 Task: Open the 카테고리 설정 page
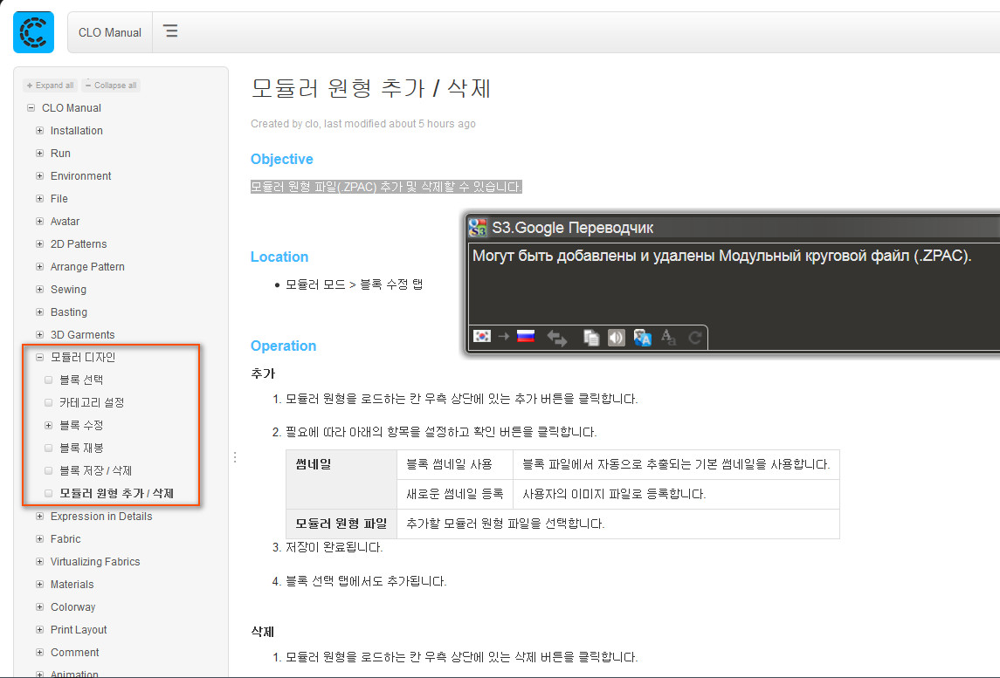point(92,403)
